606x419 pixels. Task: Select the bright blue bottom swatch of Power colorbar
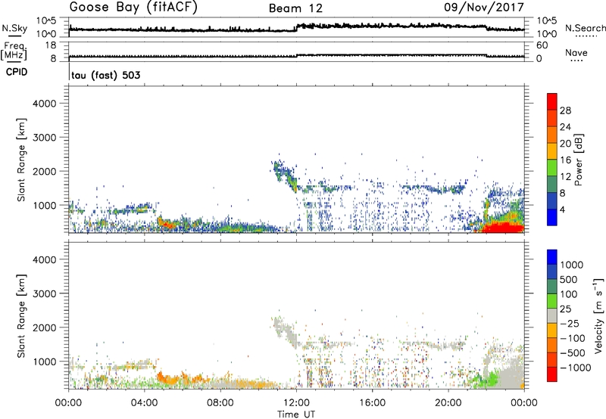(x=552, y=217)
